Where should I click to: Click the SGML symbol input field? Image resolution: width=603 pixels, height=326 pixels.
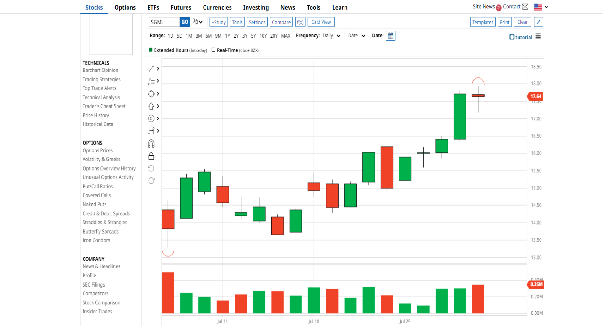tap(164, 22)
